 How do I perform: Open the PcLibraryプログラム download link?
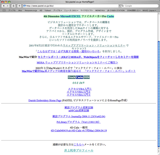tap(79, 122)
